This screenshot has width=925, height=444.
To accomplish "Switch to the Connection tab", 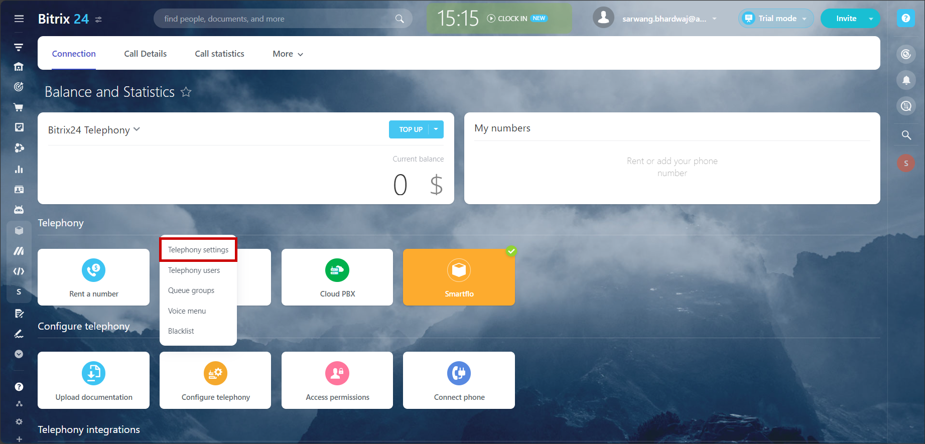I will pos(74,54).
